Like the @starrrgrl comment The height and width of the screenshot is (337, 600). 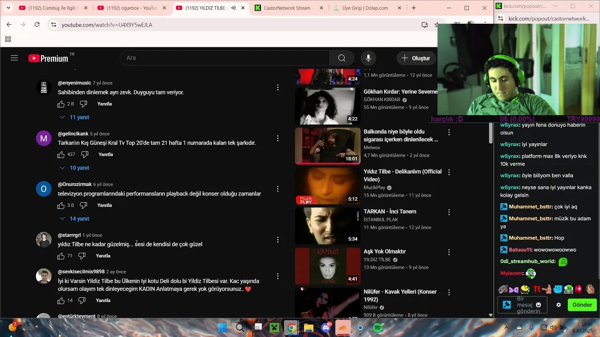(61, 256)
